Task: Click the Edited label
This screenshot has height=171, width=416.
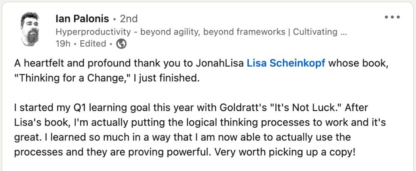Action: (x=93, y=44)
